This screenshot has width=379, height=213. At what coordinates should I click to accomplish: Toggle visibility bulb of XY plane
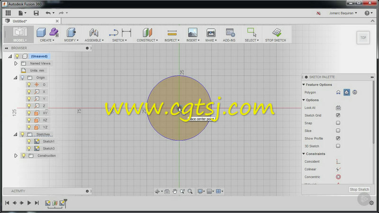click(29, 113)
